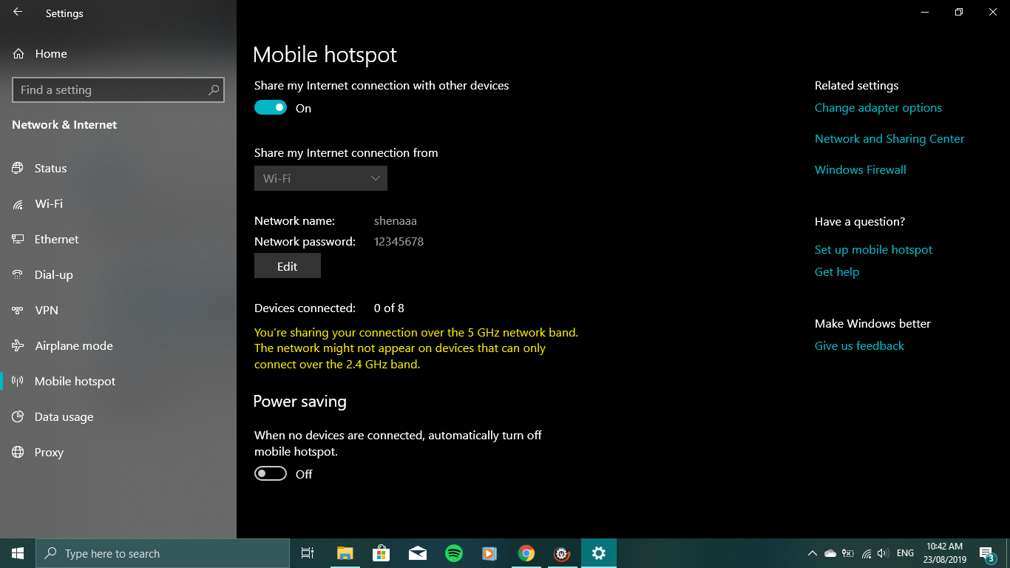
Task: Focus the Type here to search taskbar box
Action: pyautogui.click(x=163, y=553)
